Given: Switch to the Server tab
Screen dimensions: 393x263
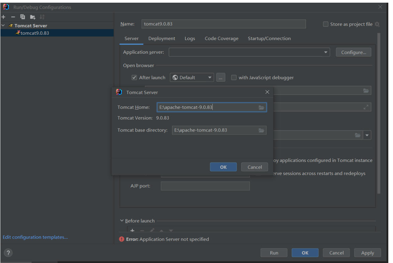Looking at the screenshot, I should click(131, 38).
